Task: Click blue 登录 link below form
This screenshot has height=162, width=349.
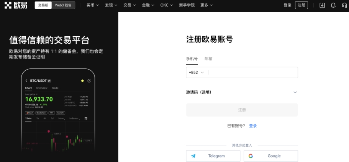Action: pos(253,126)
